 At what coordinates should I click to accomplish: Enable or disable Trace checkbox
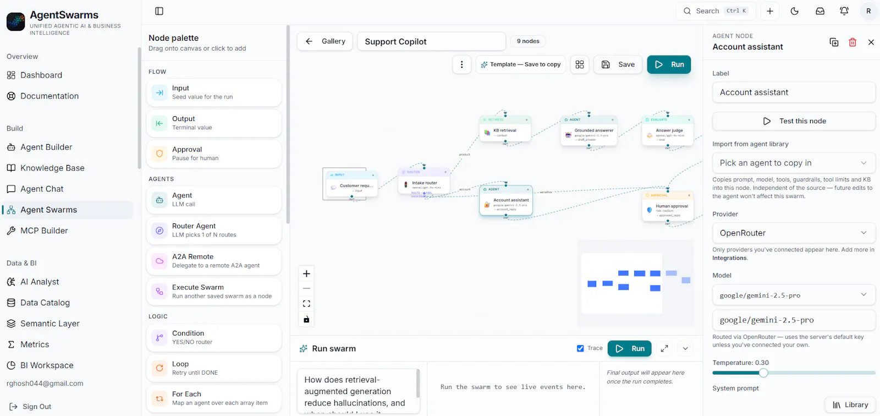pyautogui.click(x=580, y=348)
